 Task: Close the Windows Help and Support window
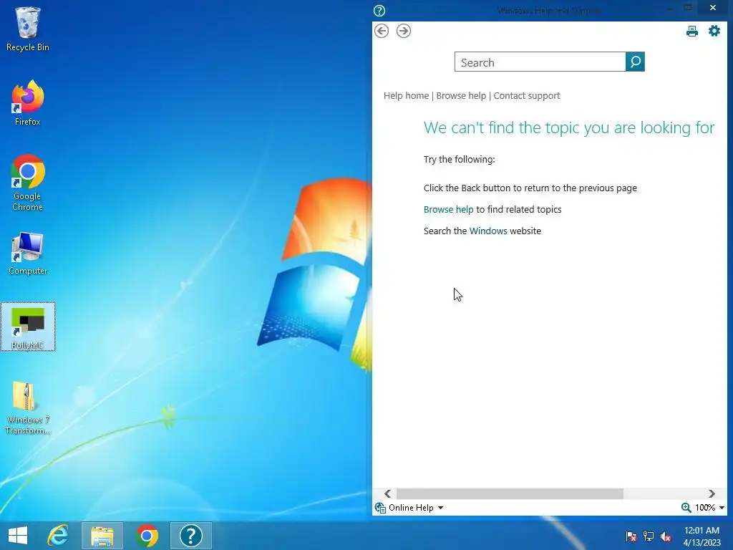pos(712,7)
